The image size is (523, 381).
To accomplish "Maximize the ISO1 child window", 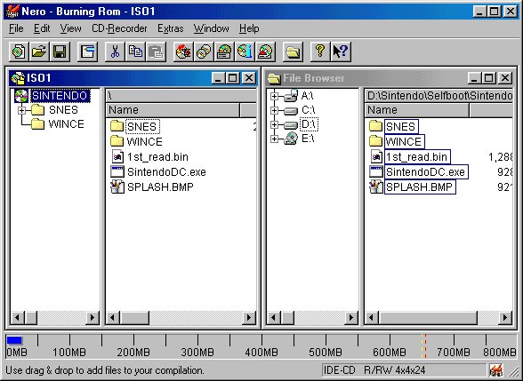I will point(232,78).
